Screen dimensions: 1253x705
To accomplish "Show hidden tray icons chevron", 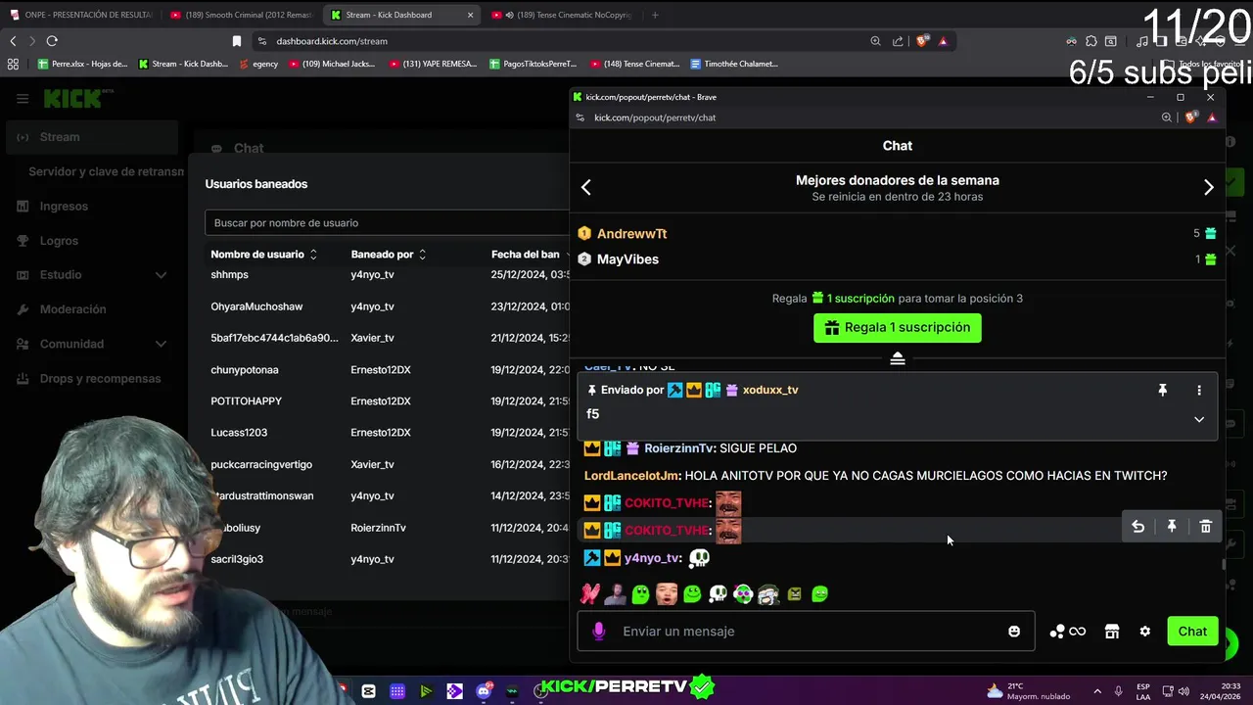I will (1096, 691).
